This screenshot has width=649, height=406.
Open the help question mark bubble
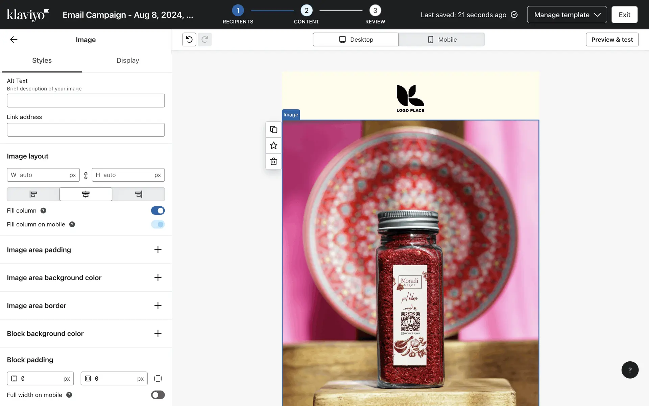[x=630, y=370]
